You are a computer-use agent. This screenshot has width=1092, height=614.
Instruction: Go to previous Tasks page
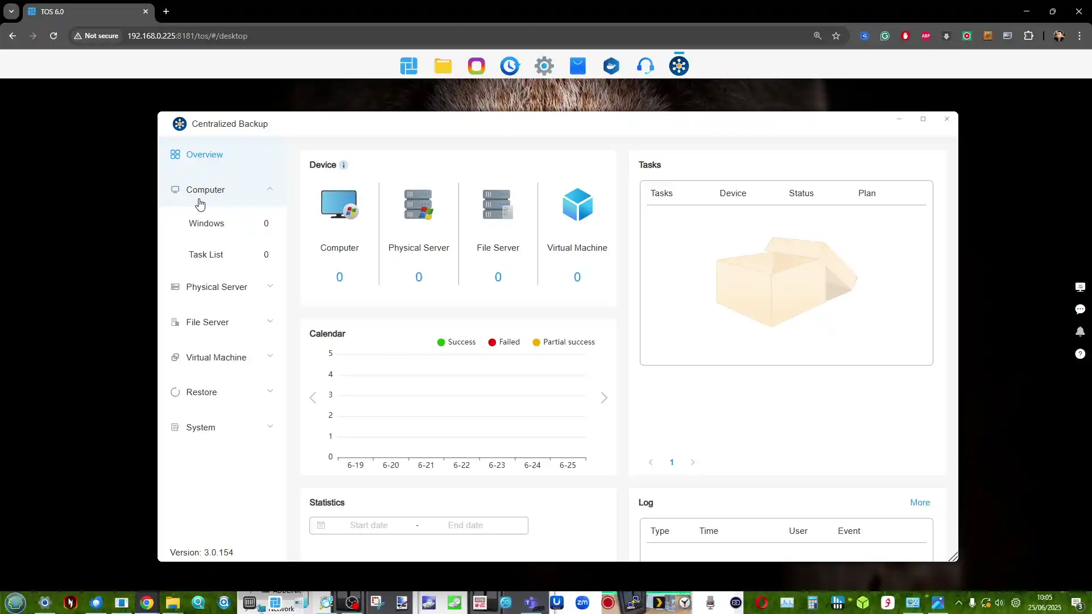(651, 462)
